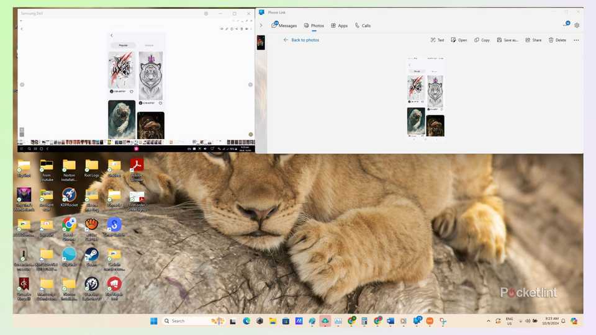
Task: Open the Norton Installation folder on desktop
Action: click(69, 170)
